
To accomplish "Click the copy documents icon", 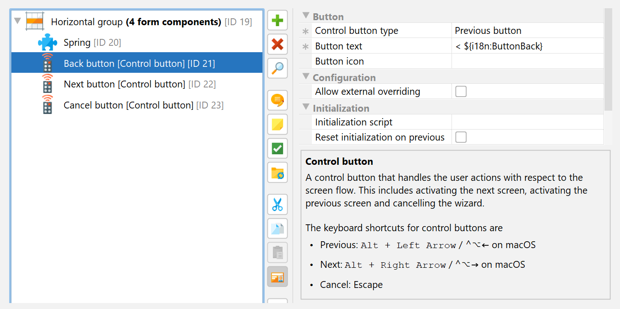I will coord(277,228).
